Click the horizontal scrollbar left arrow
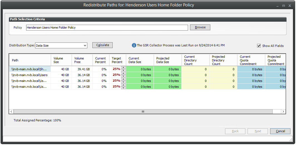296x145 pixels. coord(11,112)
